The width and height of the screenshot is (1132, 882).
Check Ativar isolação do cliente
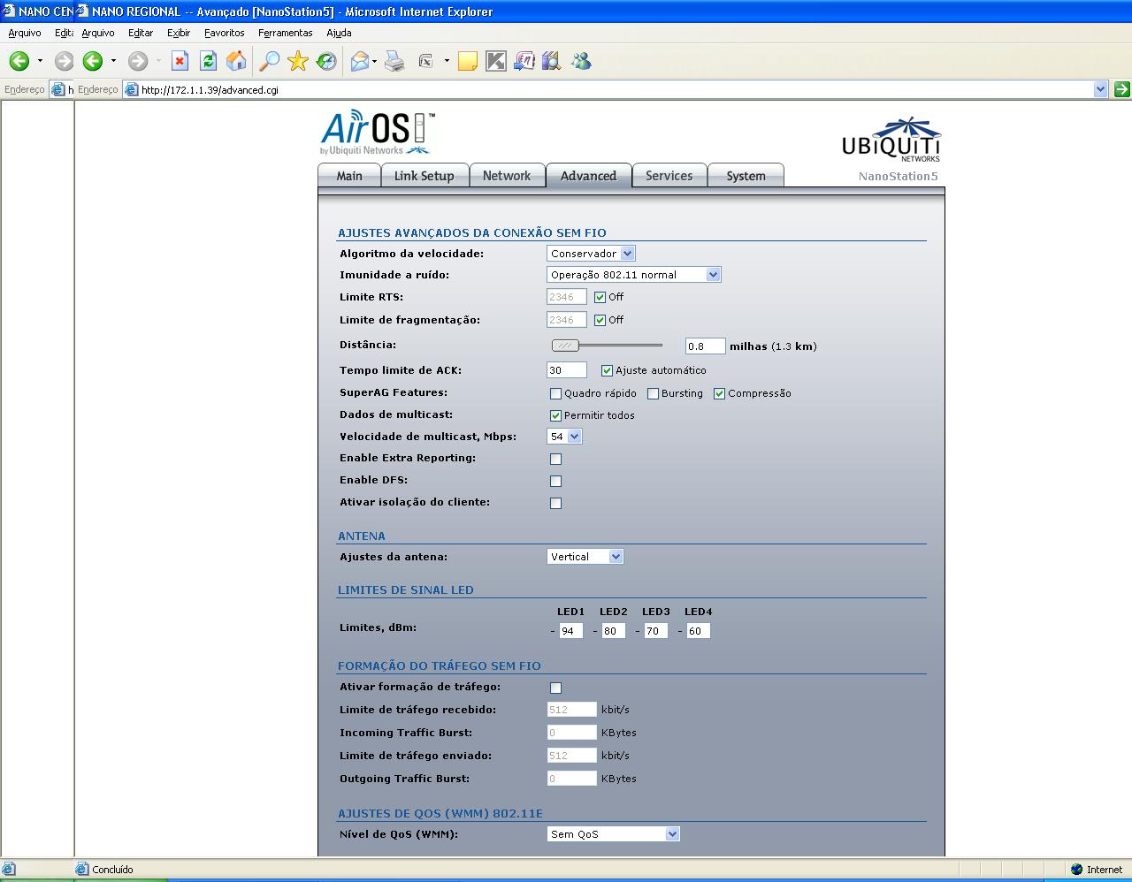pos(555,504)
